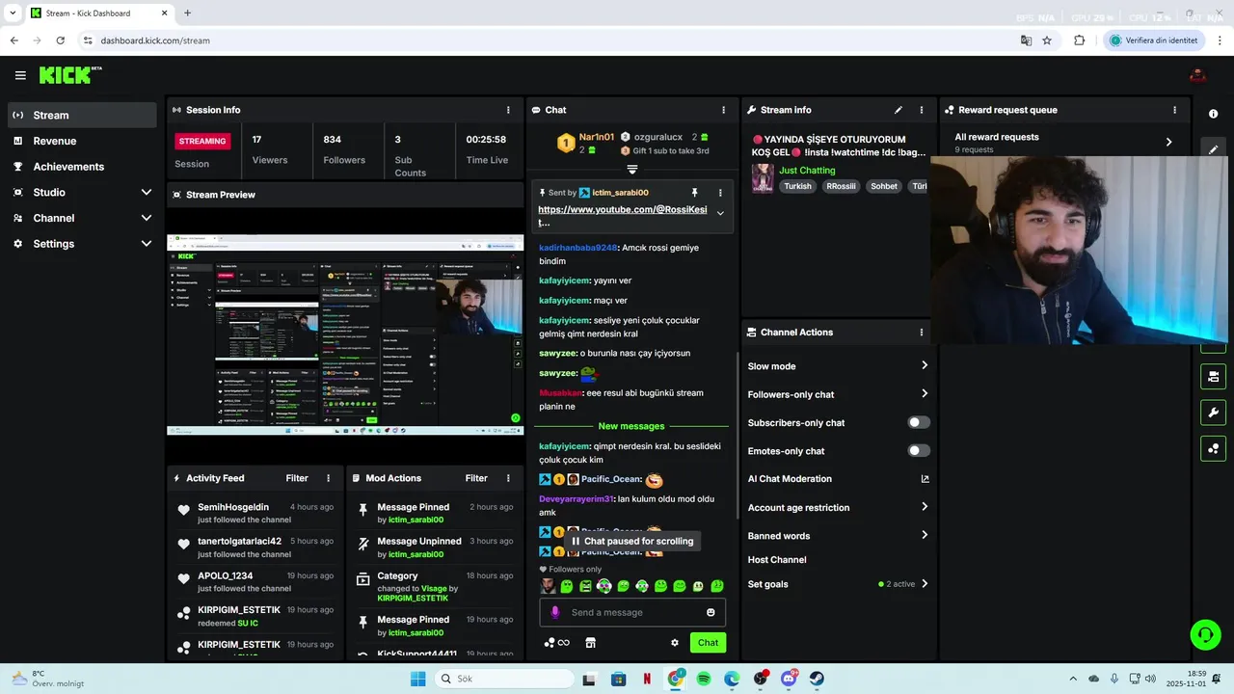The width and height of the screenshot is (1234, 694).
Task: Switch to the Stream - Kick Dashboard browser tab
Action: 100,13
